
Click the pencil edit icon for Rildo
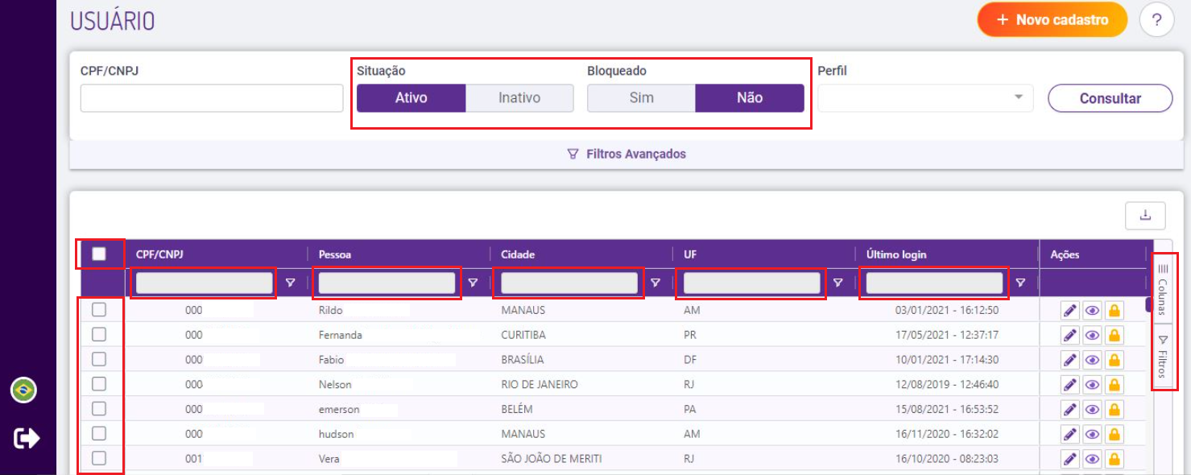coord(1069,310)
